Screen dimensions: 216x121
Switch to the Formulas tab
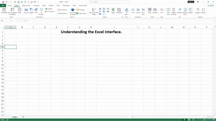tap(36, 5)
